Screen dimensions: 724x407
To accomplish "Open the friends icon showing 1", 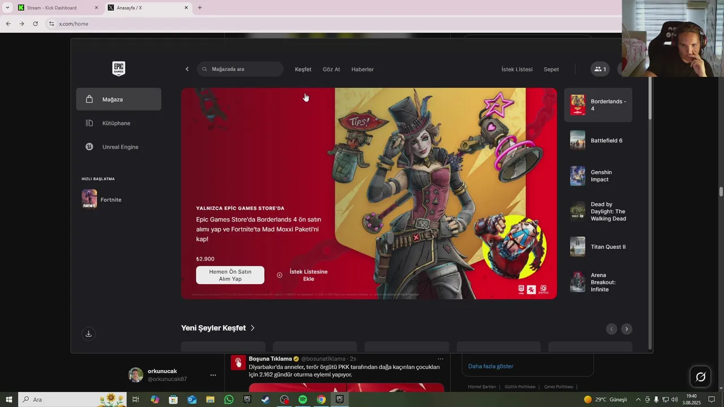I will pos(600,69).
